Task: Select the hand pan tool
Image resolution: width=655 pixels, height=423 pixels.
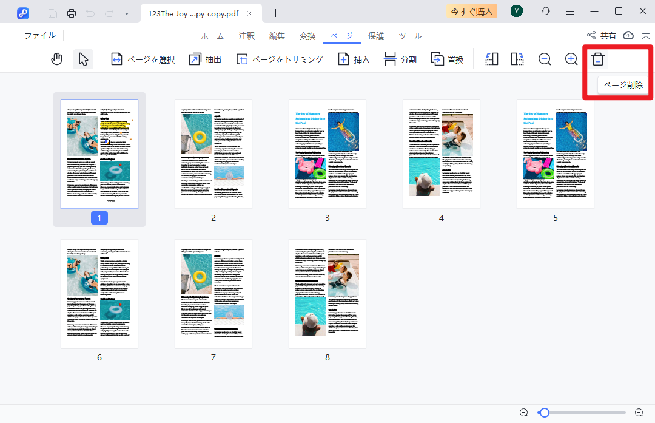Action: coord(57,59)
